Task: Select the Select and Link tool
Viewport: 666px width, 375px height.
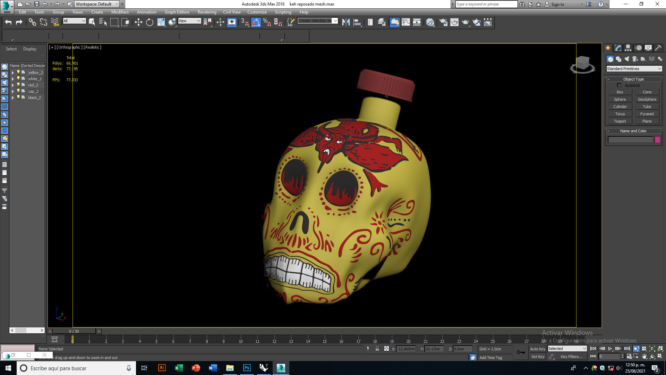Action: click(32, 22)
